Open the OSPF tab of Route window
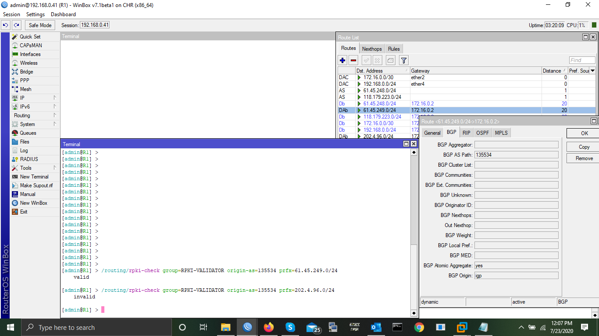 pos(482,133)
